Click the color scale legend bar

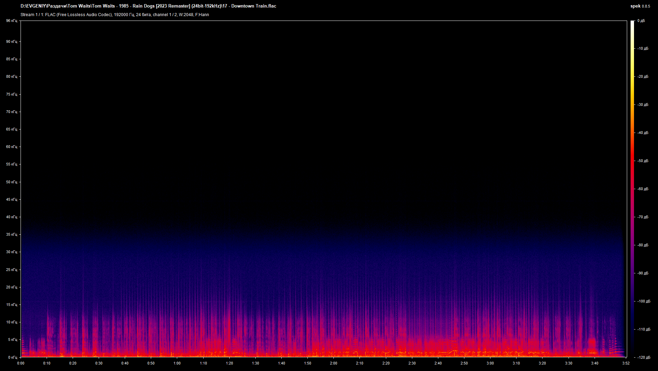632,189
